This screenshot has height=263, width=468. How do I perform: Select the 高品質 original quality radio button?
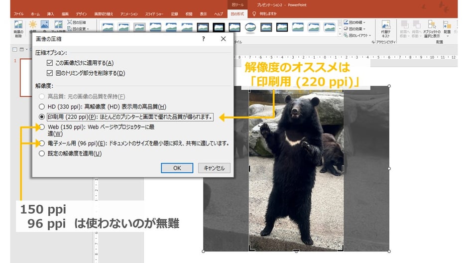[x=42, y=97]
